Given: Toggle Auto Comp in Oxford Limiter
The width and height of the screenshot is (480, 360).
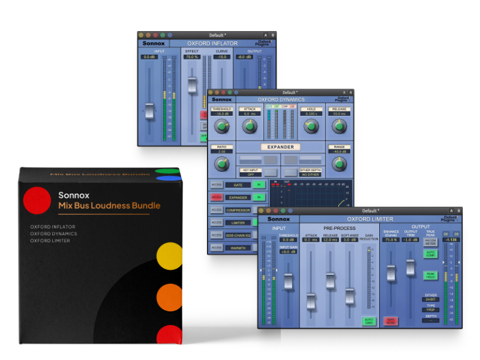Looking at the screenshot, I should pyautogui.click(x=430, y=254).
